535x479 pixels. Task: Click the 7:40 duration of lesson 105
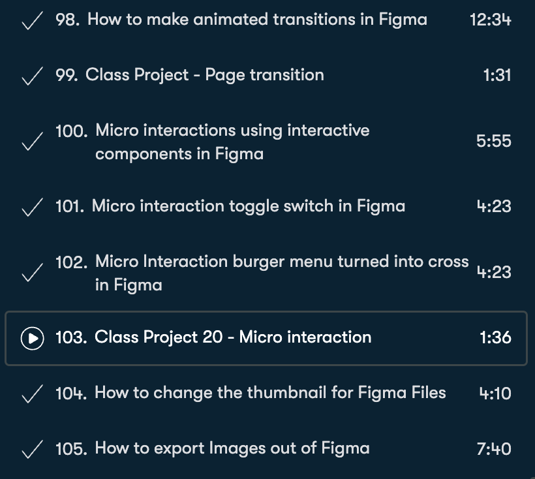click(494, 449)
